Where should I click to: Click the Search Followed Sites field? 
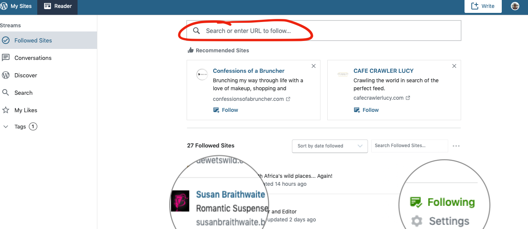(409, 146)
